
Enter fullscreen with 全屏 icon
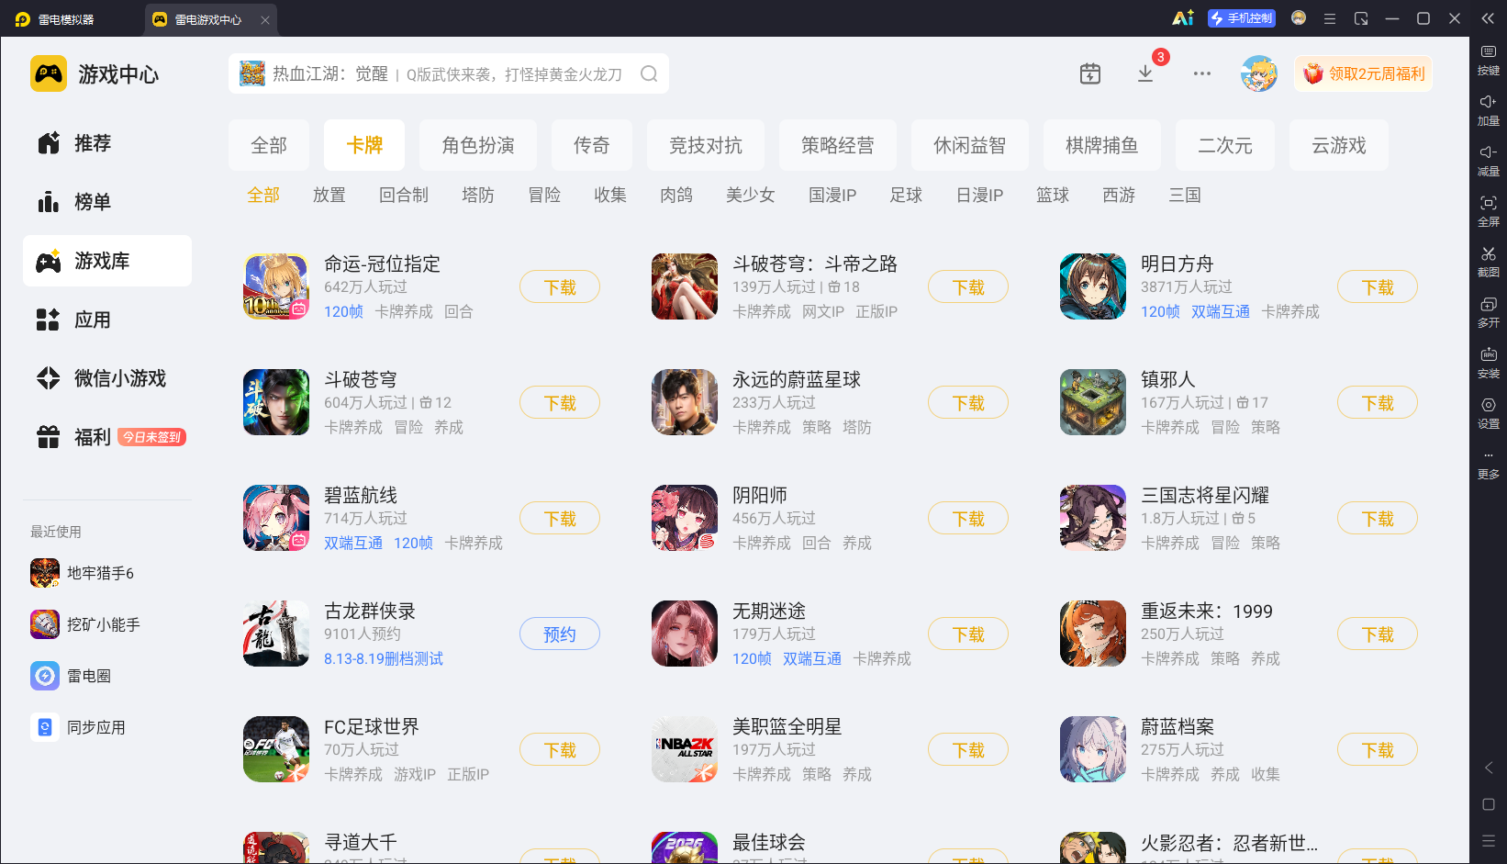click(x=1488, y=211)
